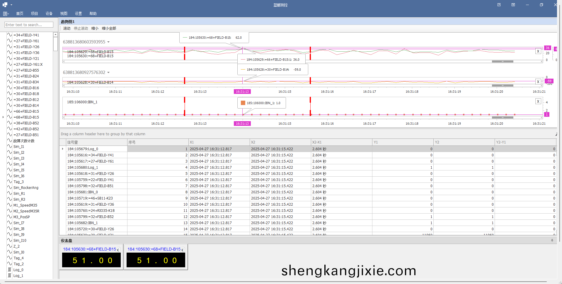Click the 滚动 toolbar button

[67, 28]
